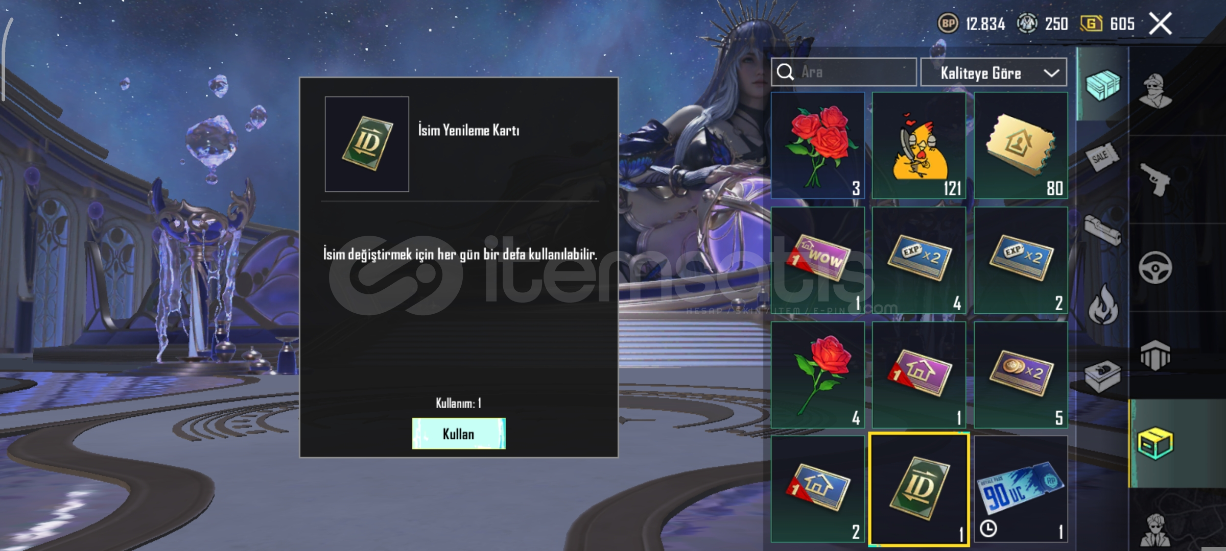Select the BP coin x2 card

(1021, 375)
